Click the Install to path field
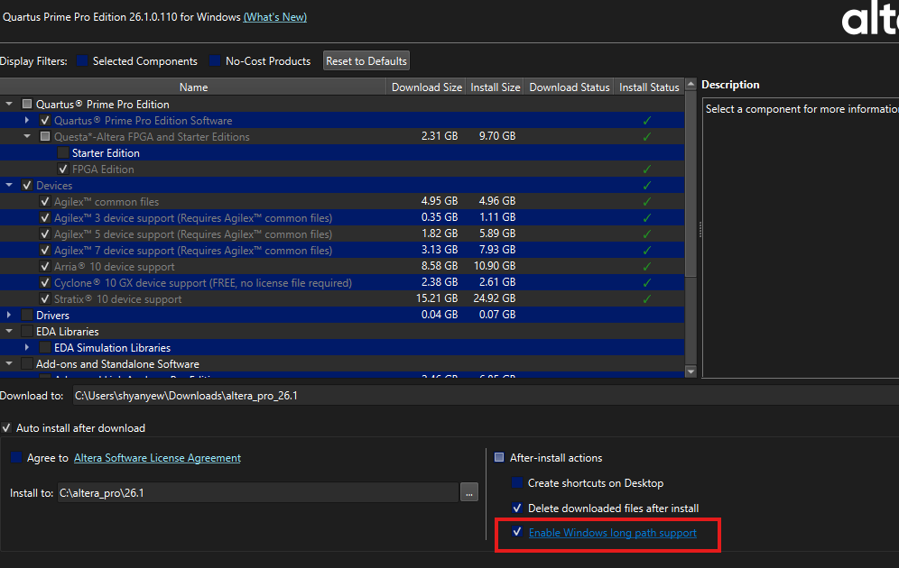The height and width of the screenshot is (568, 899). pyautogui.click(x=257, y=492)
